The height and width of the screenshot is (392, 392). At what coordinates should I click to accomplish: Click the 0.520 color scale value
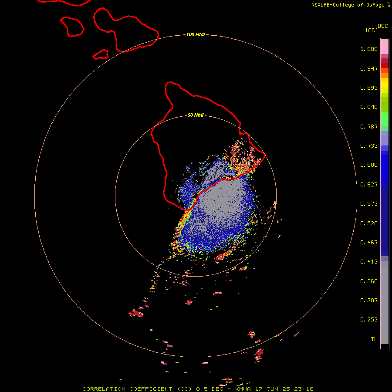369,223
